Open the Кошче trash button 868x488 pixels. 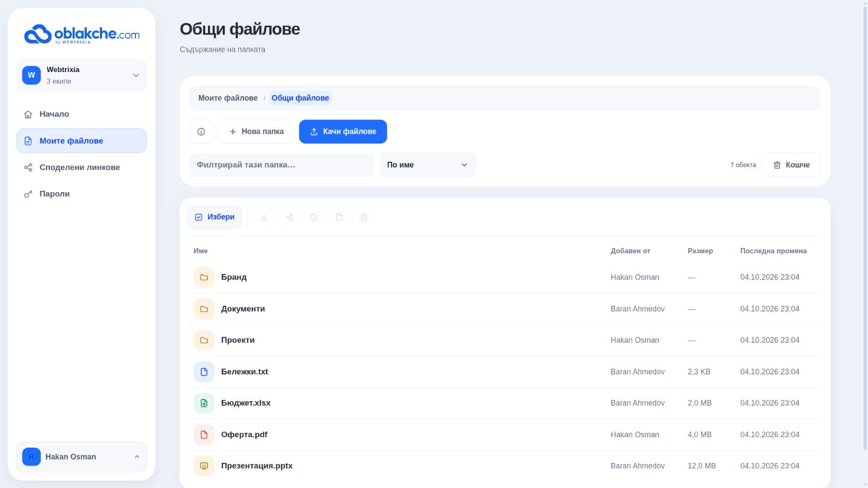click(x=791, y=165)
